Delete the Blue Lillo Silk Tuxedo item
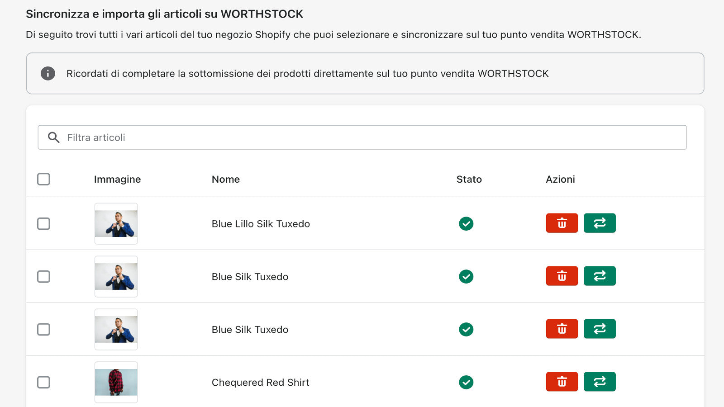This screenshot has width=724, height=407. click(x=562, y=223)
